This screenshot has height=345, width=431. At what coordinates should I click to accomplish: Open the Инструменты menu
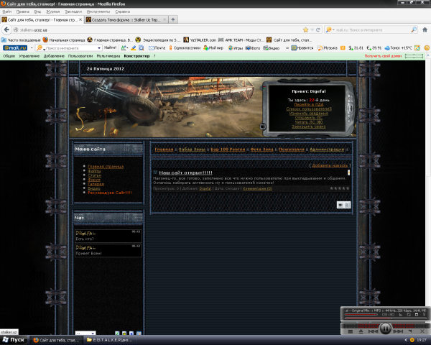pos(98,12)
